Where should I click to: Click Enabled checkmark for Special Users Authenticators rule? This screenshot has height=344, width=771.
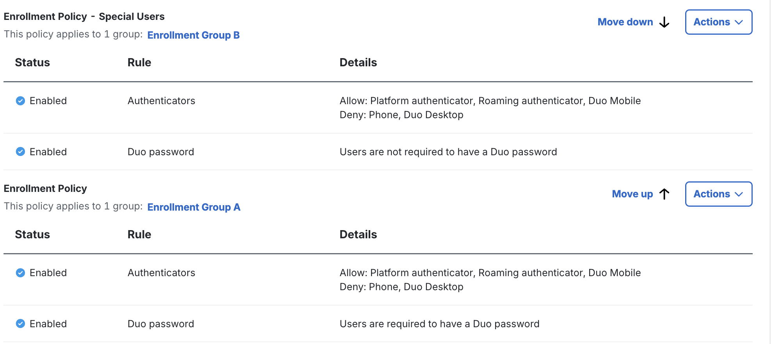[x=20, y=101]
